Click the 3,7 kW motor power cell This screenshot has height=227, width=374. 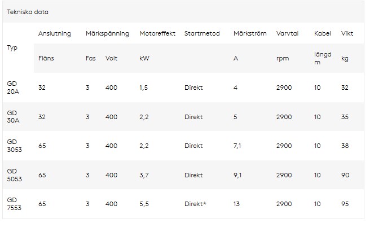point(145,175)
